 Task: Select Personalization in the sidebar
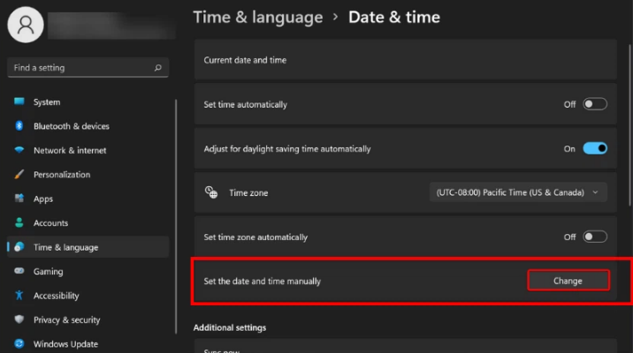point(88,174)
